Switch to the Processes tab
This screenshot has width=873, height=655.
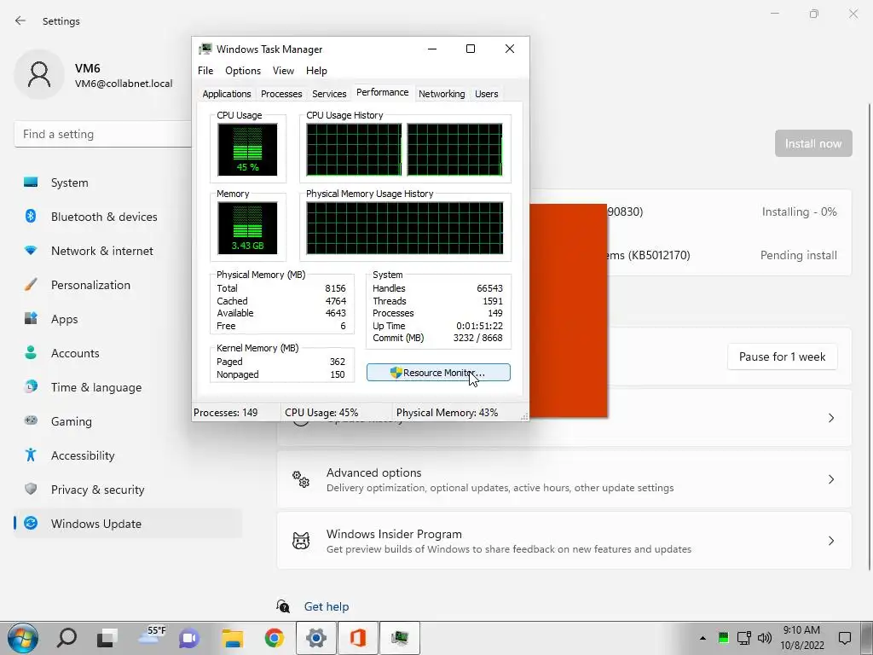pos(281,94)
